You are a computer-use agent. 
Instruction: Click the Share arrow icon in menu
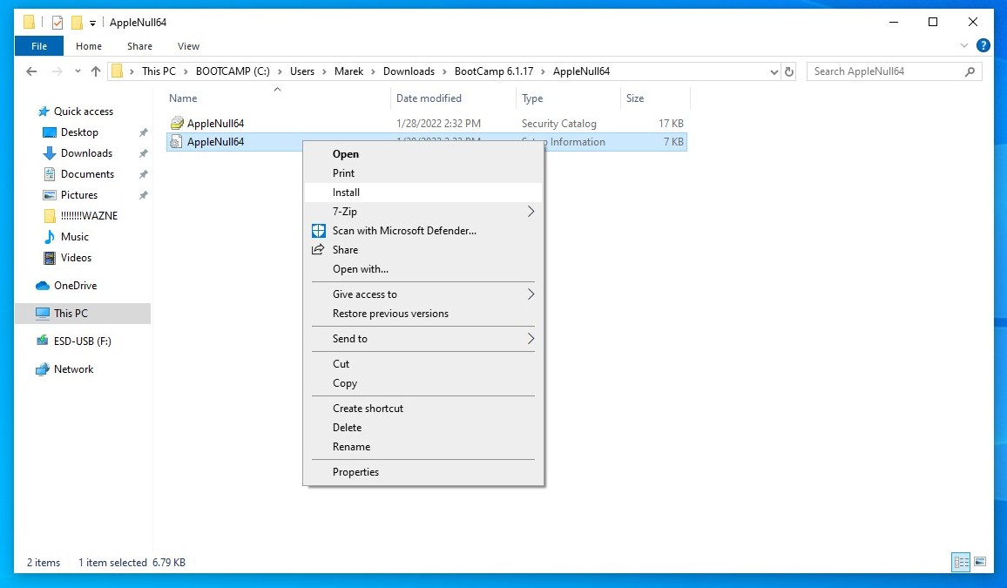pyautogui.click(x=318, y=250)
